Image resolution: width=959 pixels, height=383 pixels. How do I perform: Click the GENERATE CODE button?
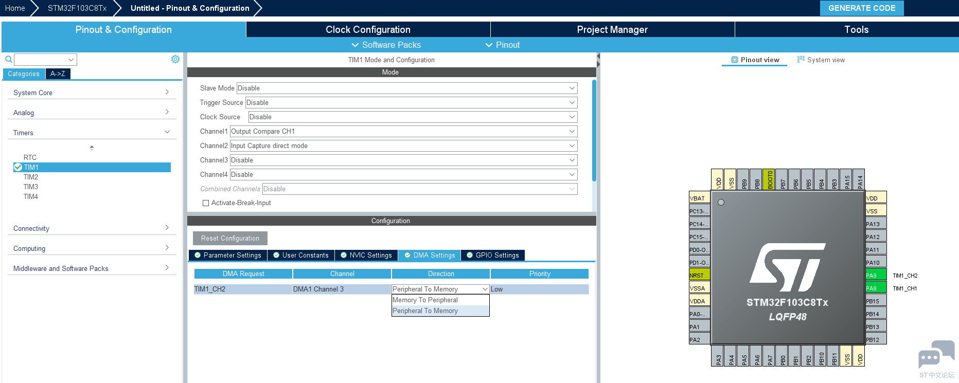(x=862, y=8)
